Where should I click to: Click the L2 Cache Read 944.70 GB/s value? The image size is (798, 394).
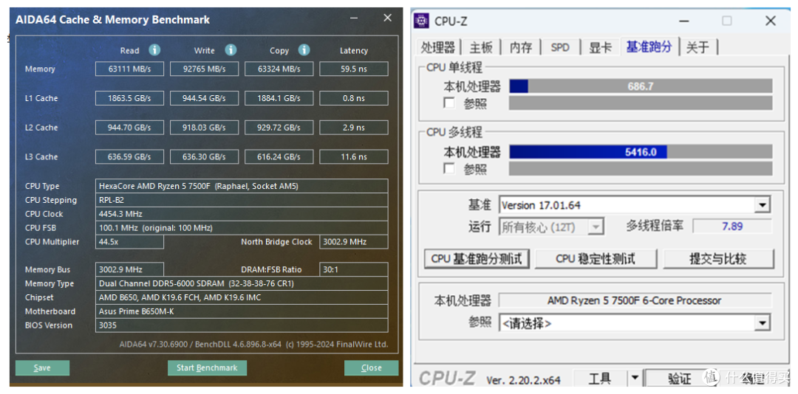click(130, 128)
